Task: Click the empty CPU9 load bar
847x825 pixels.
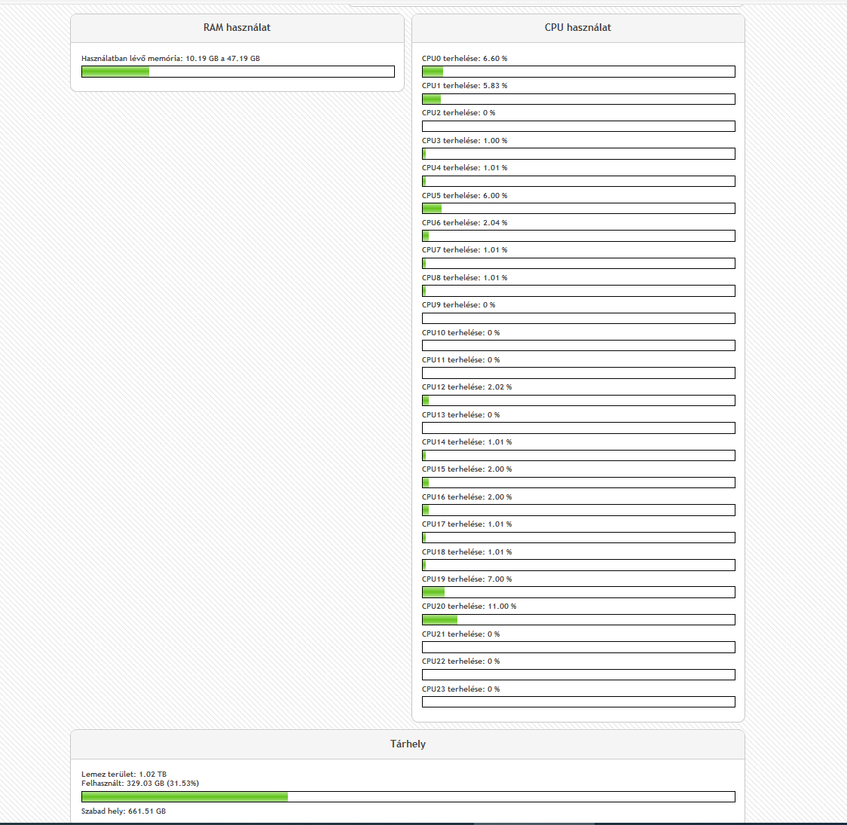Action: [x=579, y=319]
